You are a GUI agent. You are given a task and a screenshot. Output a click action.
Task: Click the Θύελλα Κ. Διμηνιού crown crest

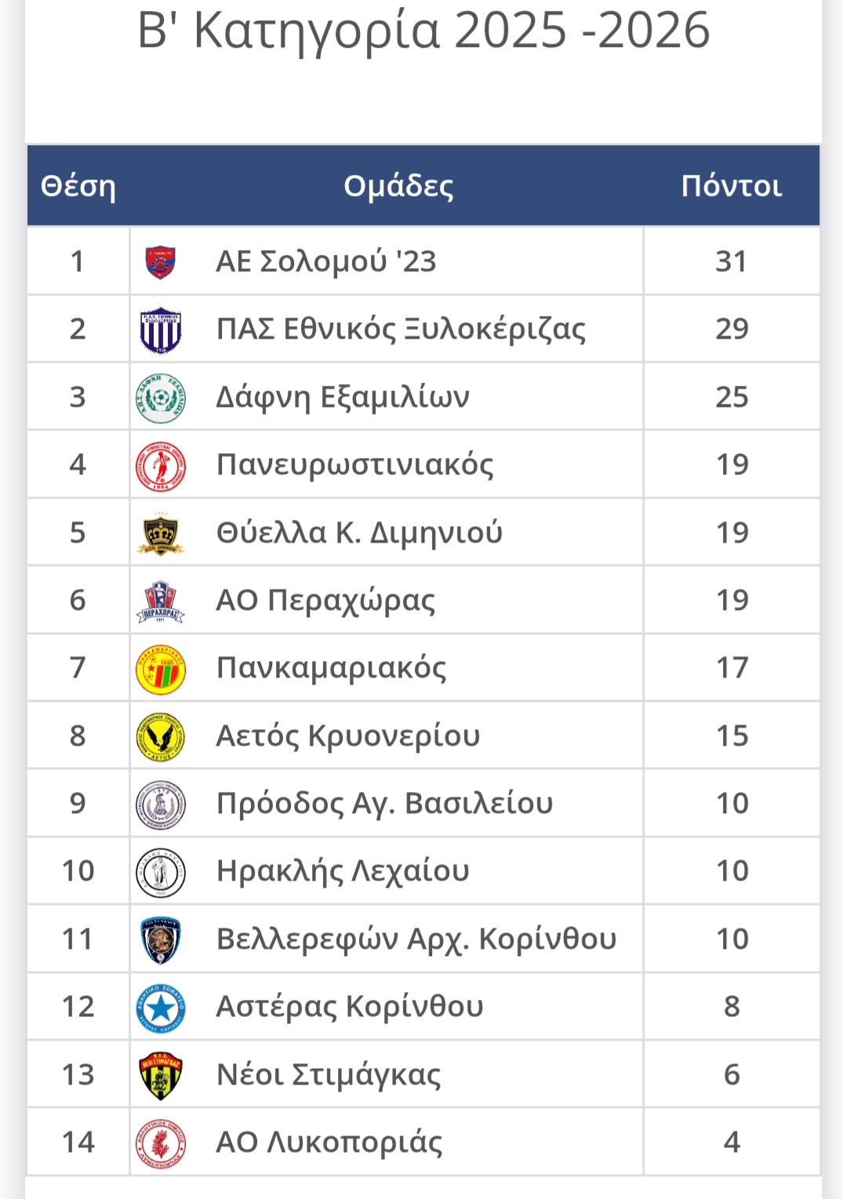pyautogui.click(x=161, y=533)
